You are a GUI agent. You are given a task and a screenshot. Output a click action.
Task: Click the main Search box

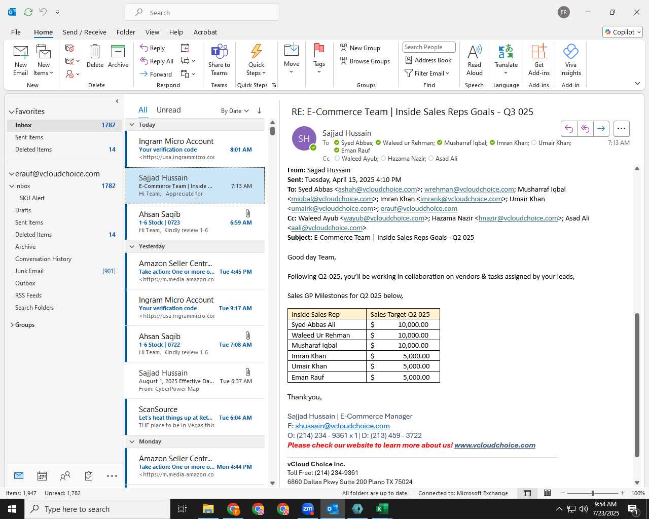pos(202,13)
